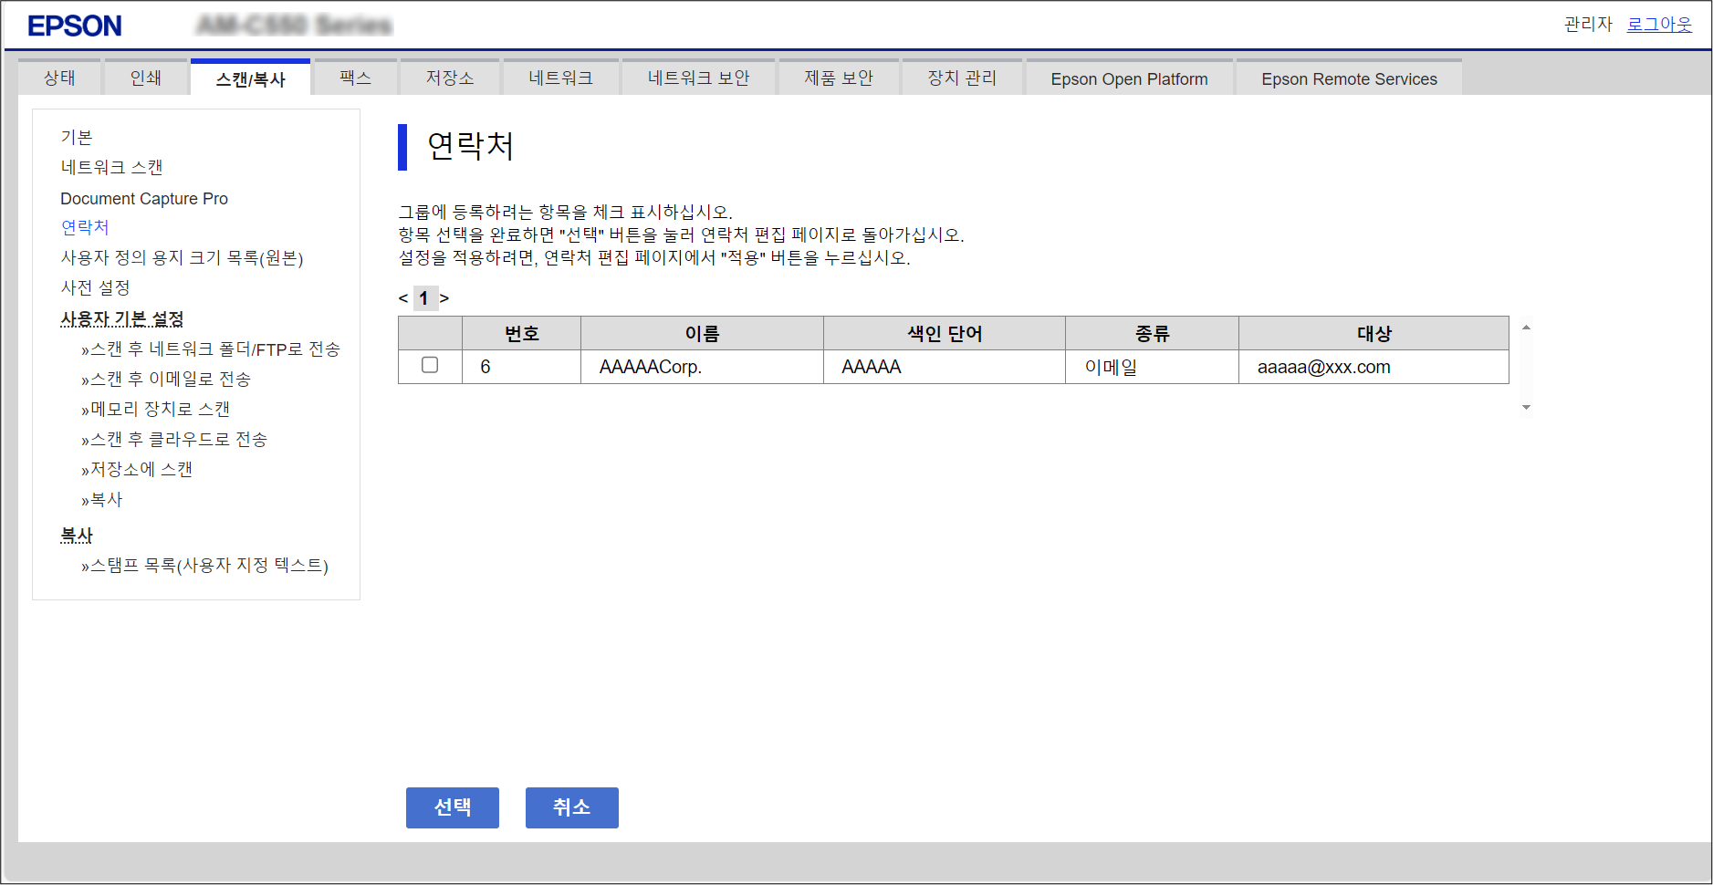This screenshot has height=885, width=1713.
Task: Click the 취소 button
Action: (x=571, y=807)
